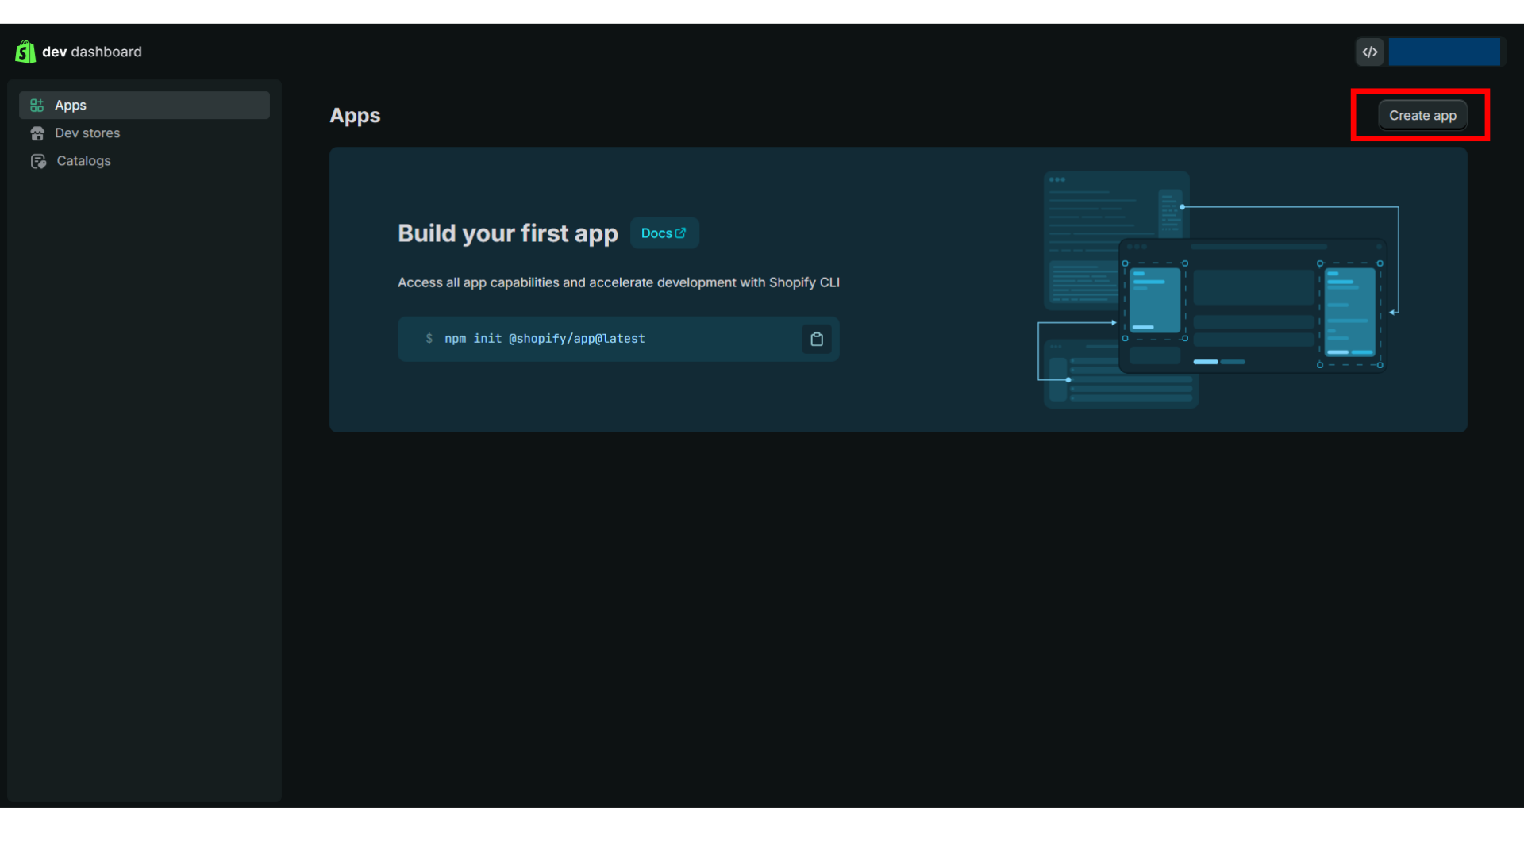Click the Dev stores storefront icon
The image size is (1524, 857).
(37, 133)
